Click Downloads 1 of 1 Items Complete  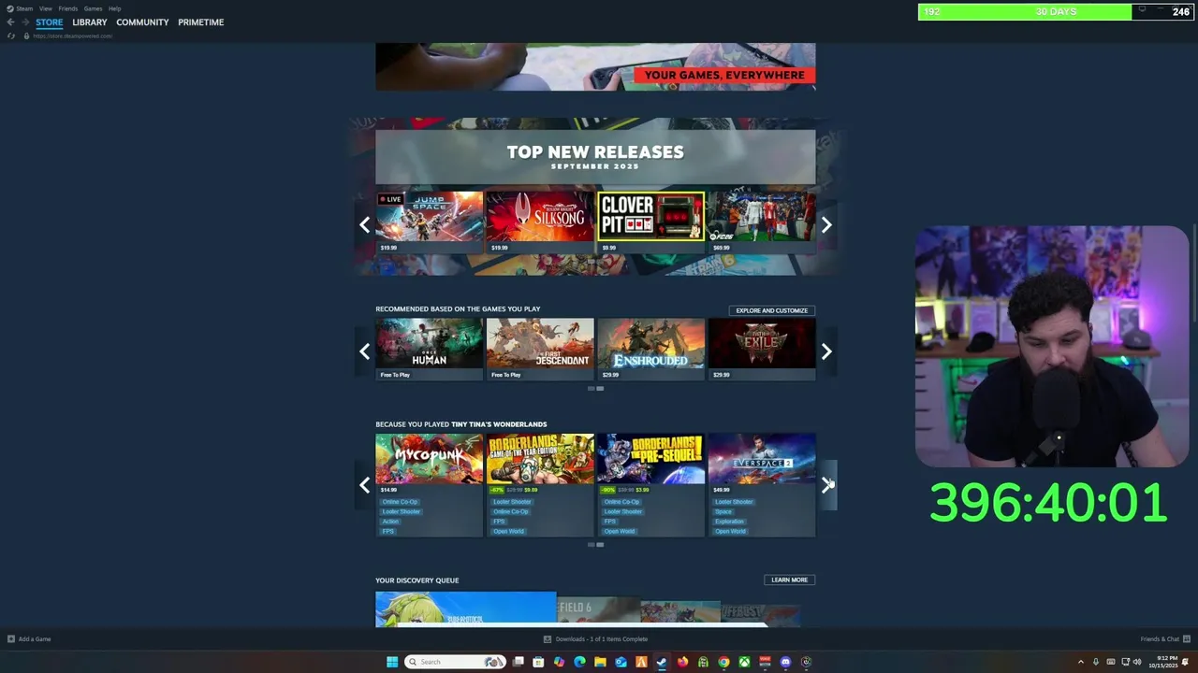[602, 639]
